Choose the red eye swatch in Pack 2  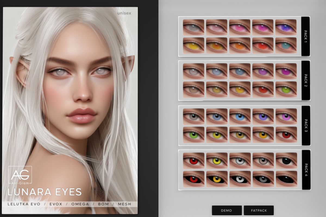click(x=263, y=90)
